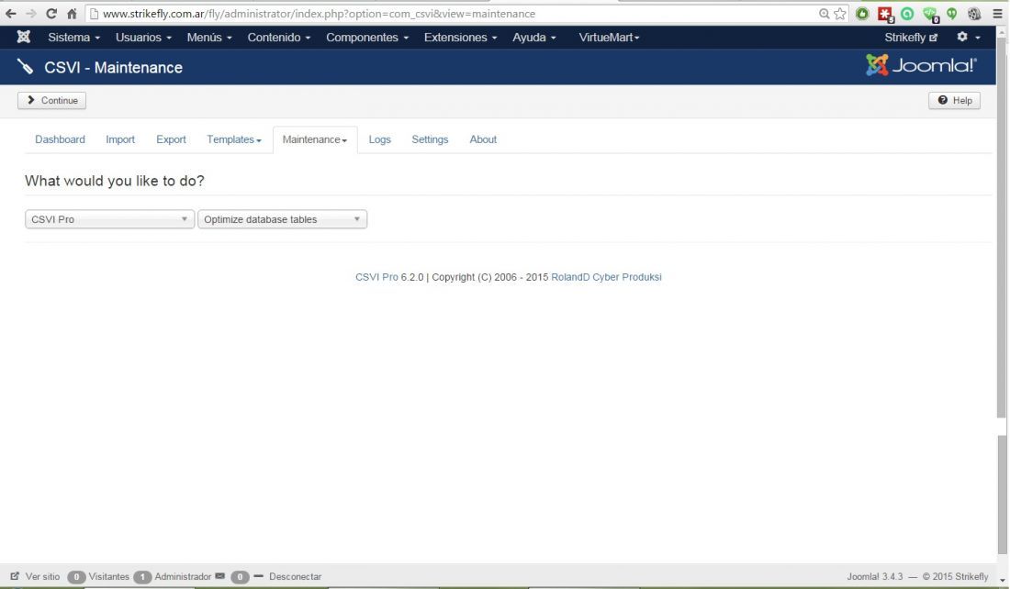Open the Usuarios menu
1010x589 pixels.
tap(143, 38)
